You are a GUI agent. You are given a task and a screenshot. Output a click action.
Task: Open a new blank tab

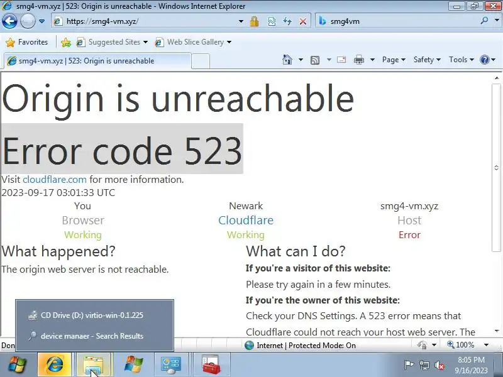201,61
